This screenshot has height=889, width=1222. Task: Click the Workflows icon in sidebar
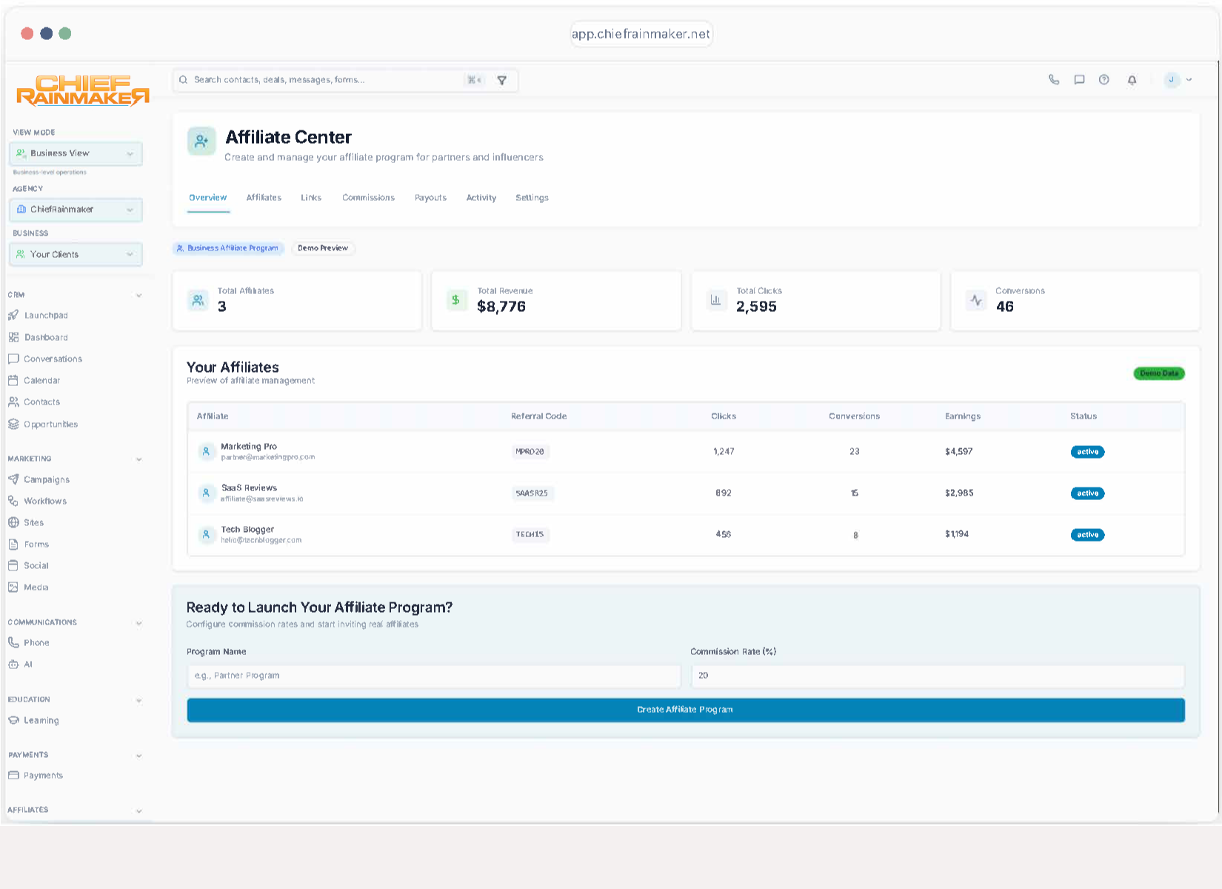point(13,501)
